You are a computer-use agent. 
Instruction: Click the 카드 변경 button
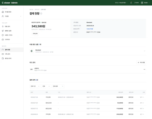click(x=141, y=63)
